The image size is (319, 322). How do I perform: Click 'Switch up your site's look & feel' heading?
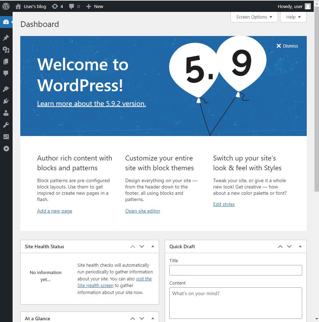coord(247,163)
